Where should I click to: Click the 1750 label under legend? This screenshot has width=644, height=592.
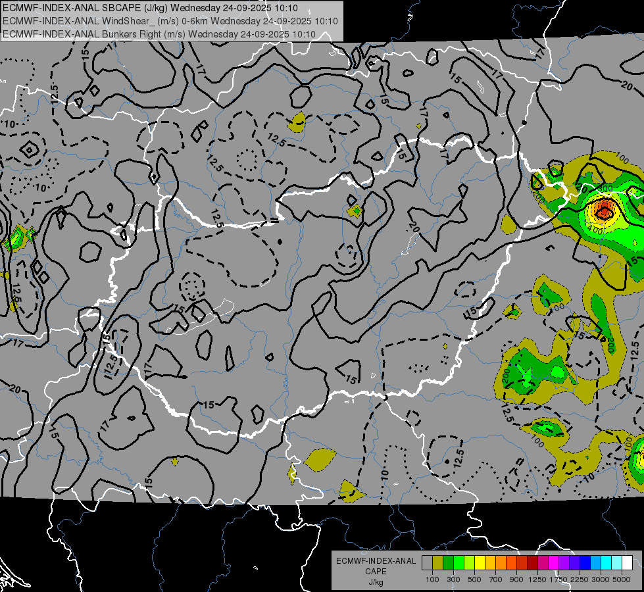(x=558, y=580)
